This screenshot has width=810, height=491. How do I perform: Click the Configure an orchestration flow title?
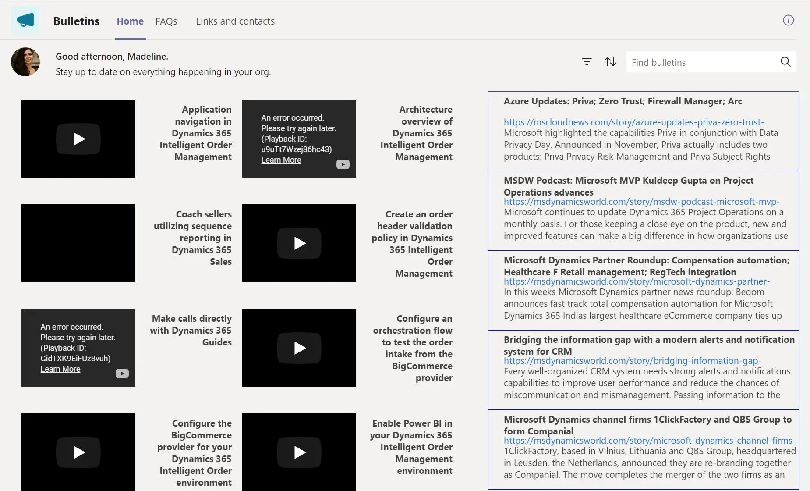point(413,348)
